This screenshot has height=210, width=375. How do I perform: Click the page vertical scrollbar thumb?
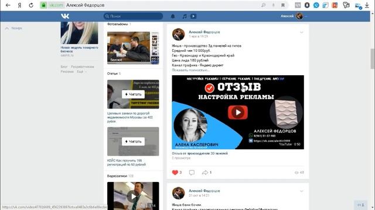click(x=373, y=58)
